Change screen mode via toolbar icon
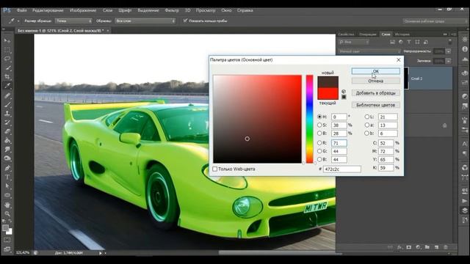The height and width of the screenshot is (264, 470). (7, 249)
